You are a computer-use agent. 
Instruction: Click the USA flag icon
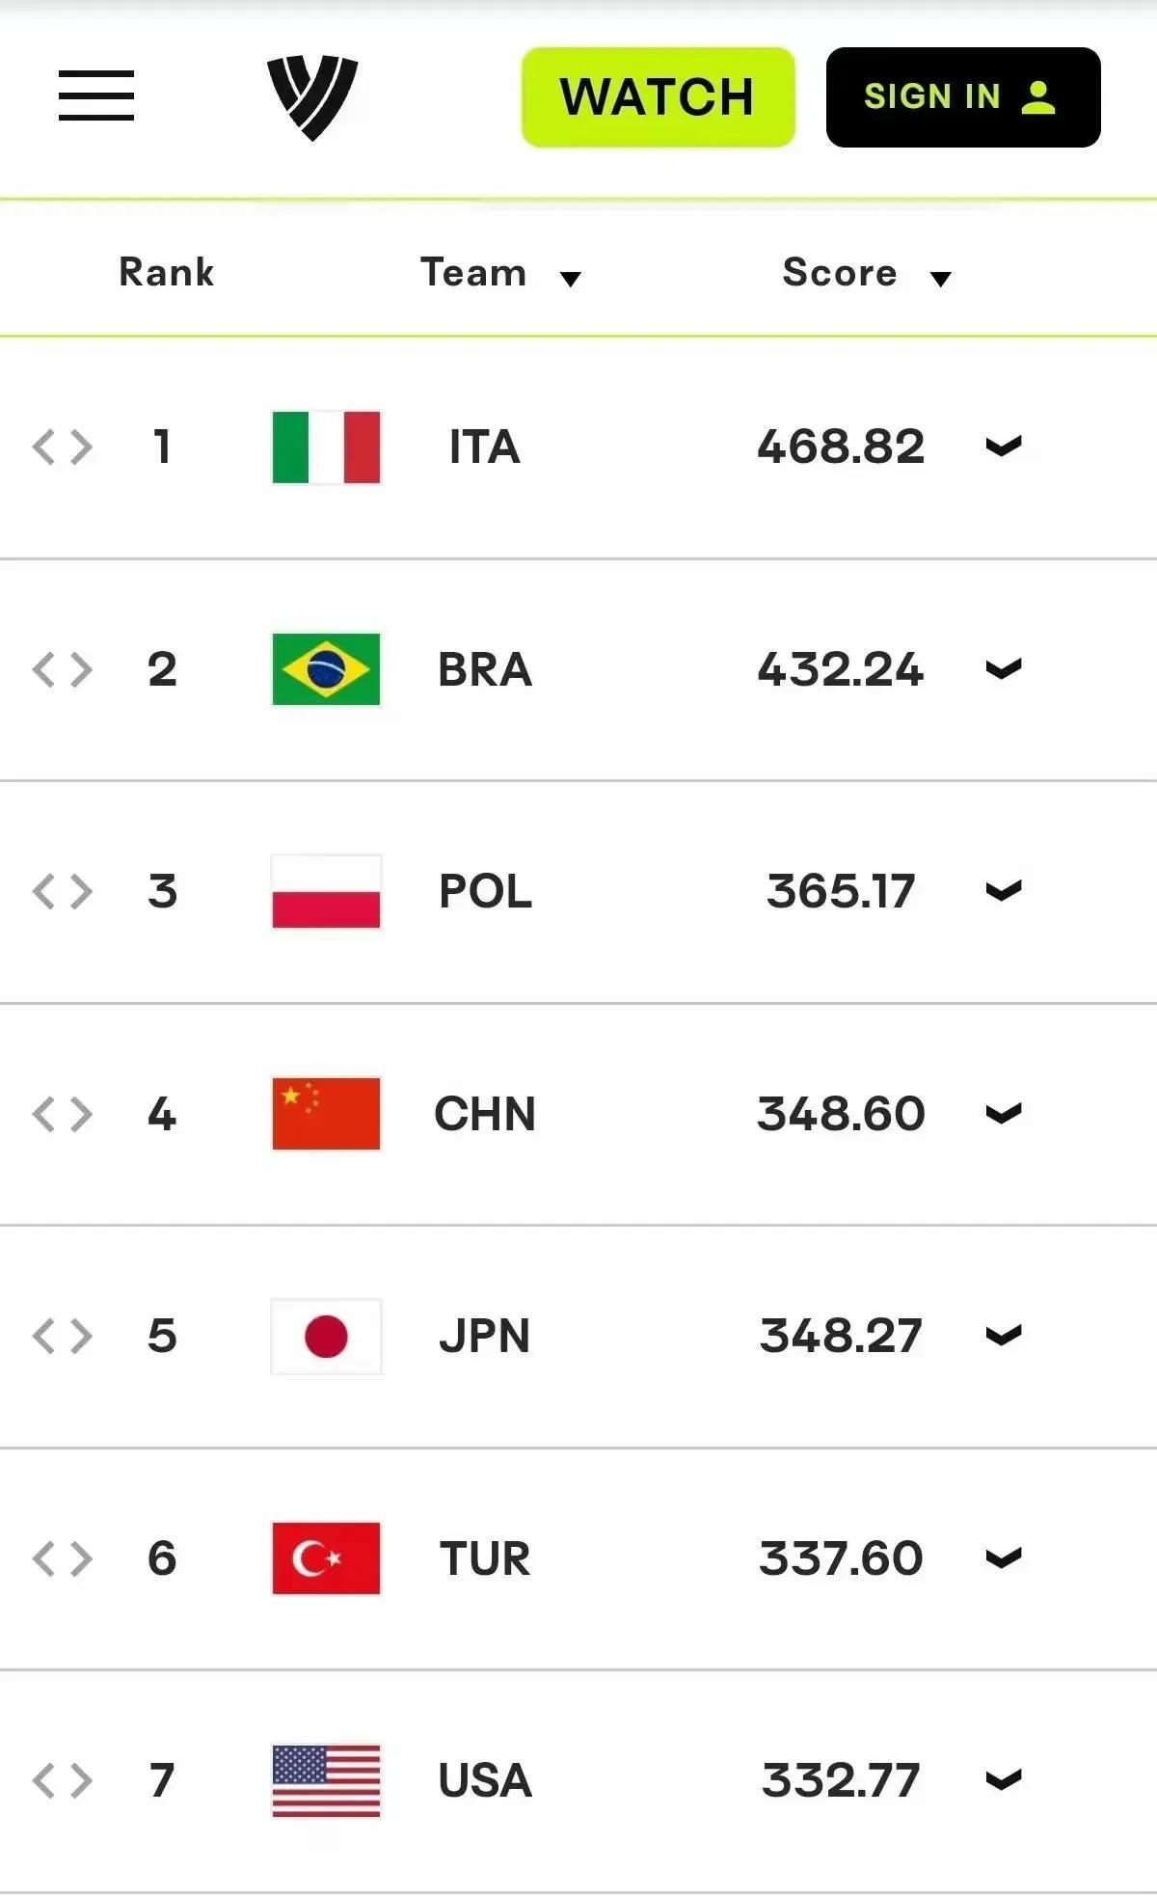click(326, 1780)
